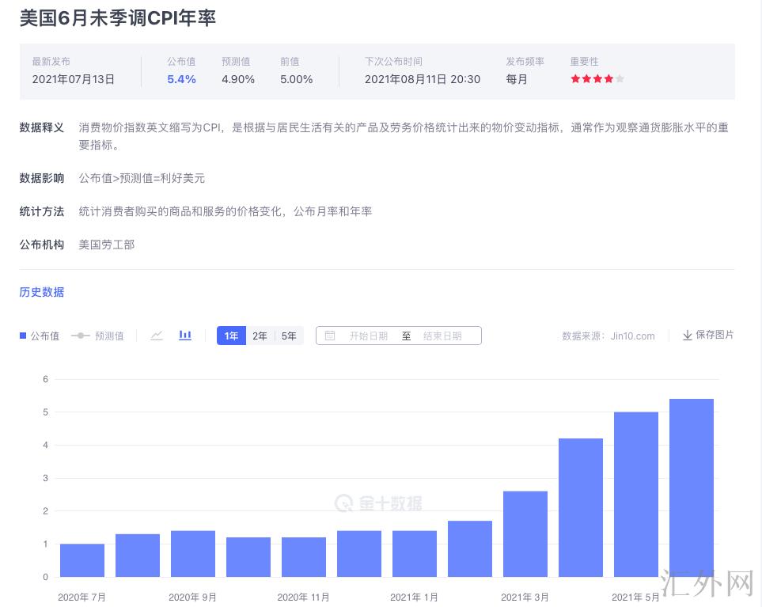Toggle the 公布值 legend series
This screenshot has height=607, width=762.
tap(39, 336)
